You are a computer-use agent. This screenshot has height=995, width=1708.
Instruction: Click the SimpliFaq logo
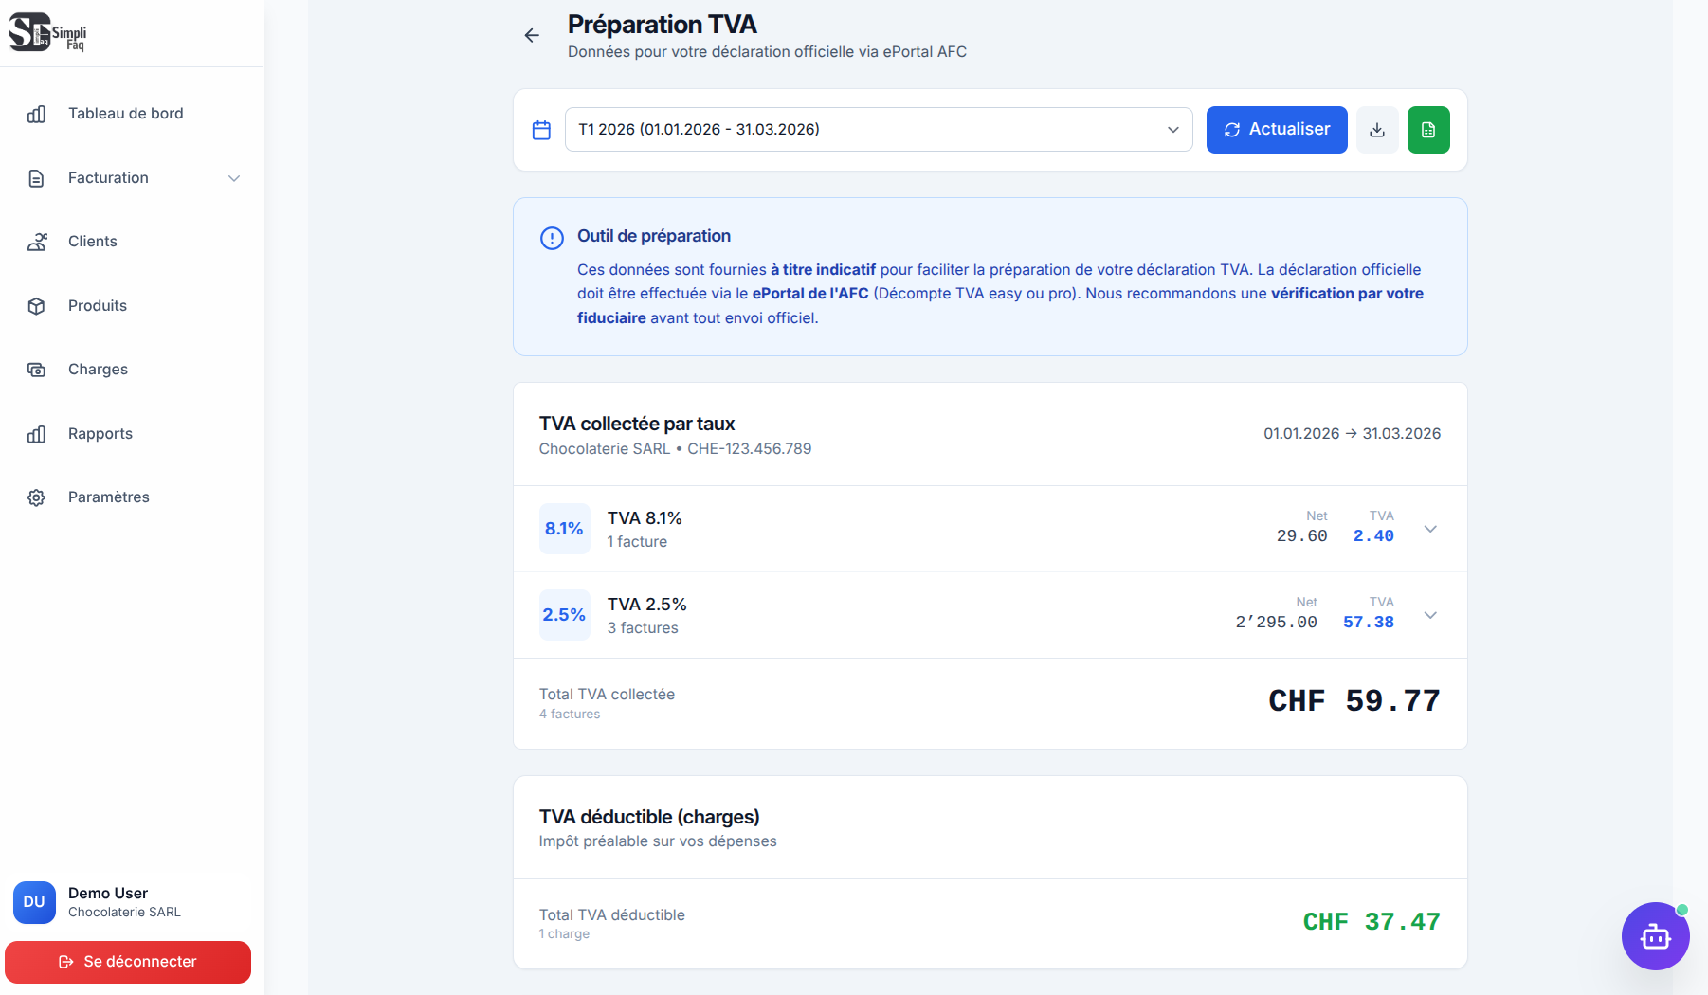47,33
